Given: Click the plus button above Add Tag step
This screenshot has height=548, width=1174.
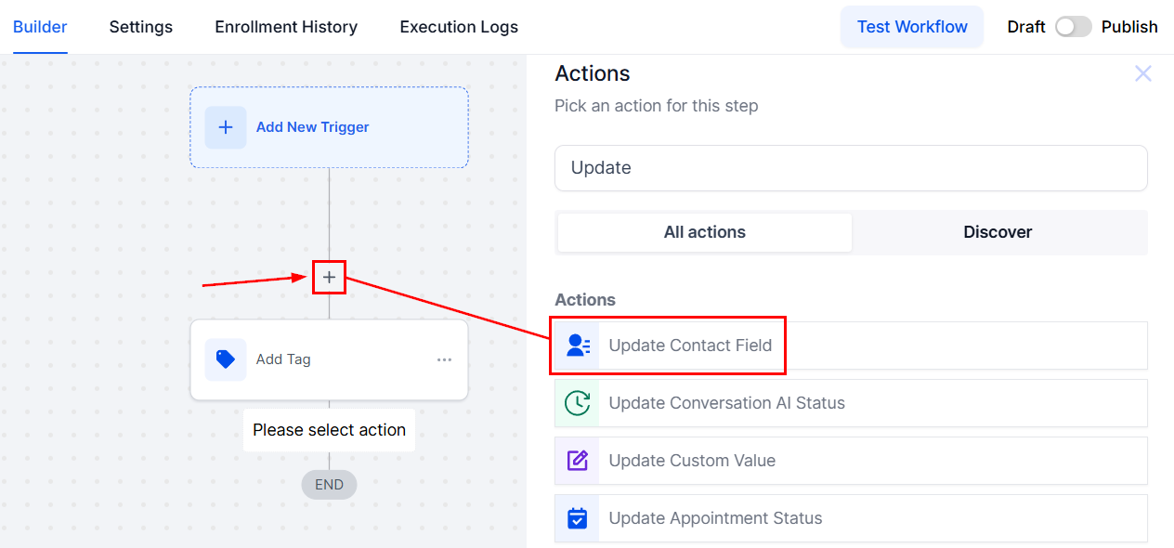Looking at the screenshot, I should click(x=329, y=277).
